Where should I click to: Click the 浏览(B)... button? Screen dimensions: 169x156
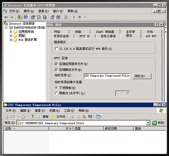pos(142,76)
